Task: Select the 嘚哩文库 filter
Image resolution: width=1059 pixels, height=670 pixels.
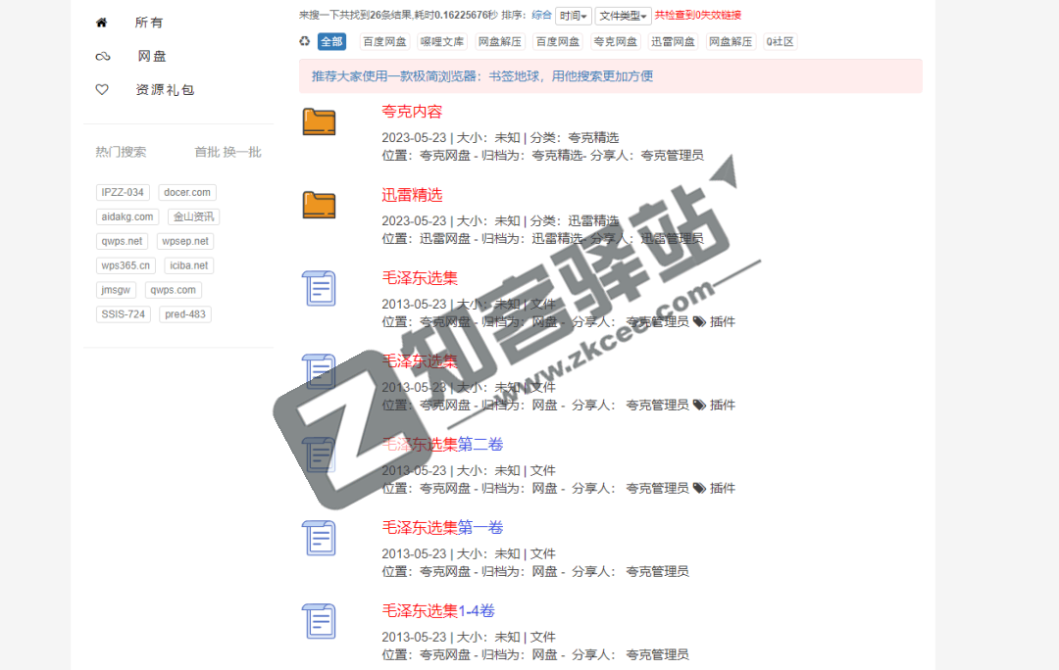Action: click(x=442, y=41)
